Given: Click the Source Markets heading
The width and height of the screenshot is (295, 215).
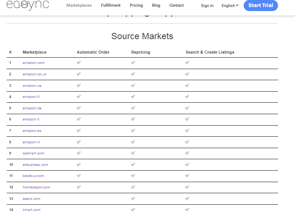Looking at the screenshot, I should coord(142,36).
